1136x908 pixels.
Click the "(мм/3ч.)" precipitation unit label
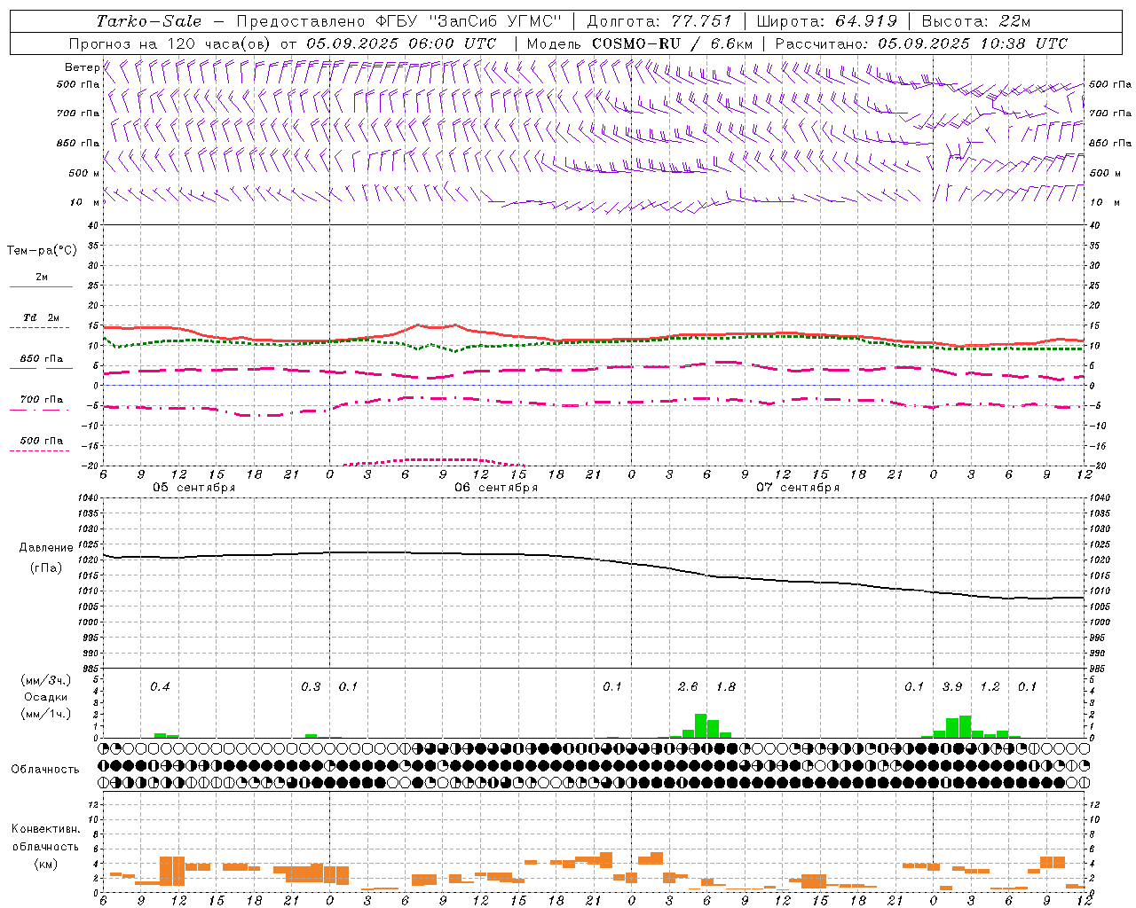point(45,680)
